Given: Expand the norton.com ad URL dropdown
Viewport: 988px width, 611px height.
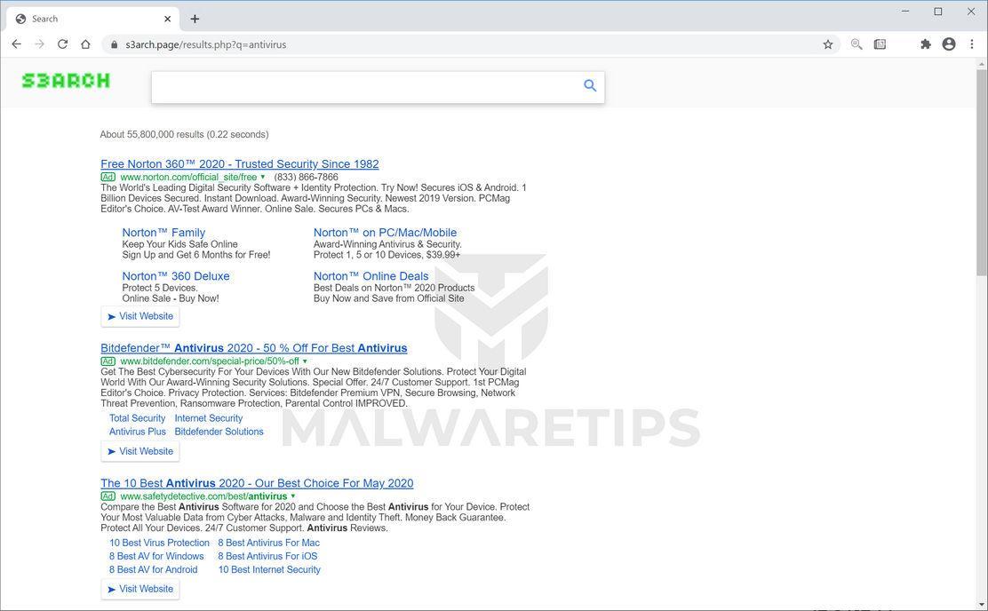Looking at the screenshot, I should coord(263,178).
